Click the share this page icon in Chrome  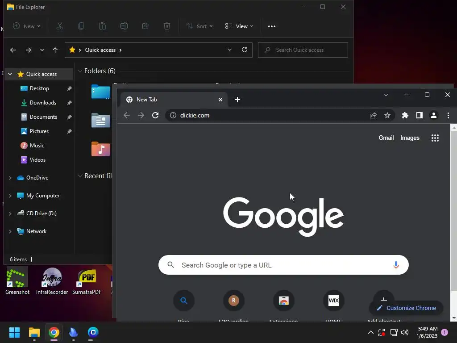pyautogui.click(x=373, y=116)
